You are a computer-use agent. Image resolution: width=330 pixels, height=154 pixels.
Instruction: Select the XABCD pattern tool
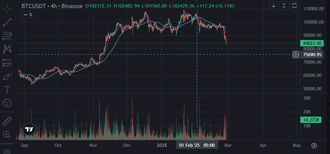pyautogui.click(x=7, y=49)
